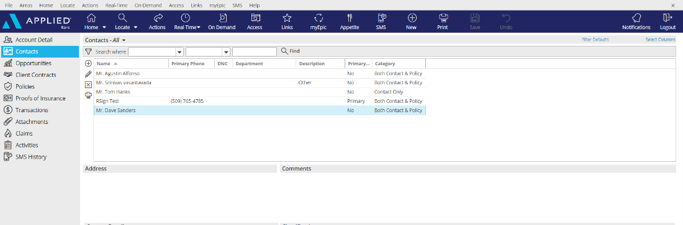
Task: Sort by the Category column header
Action: [x=399, y=64]
